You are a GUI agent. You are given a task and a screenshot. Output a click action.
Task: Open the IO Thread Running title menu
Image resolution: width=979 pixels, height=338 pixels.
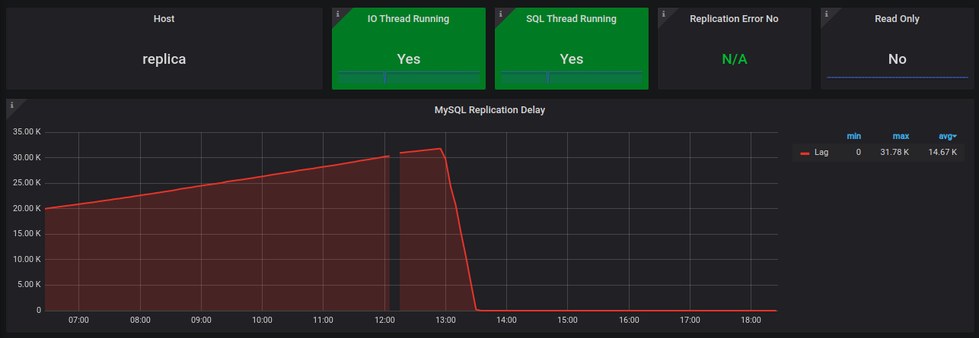click(x=408, y=19)
